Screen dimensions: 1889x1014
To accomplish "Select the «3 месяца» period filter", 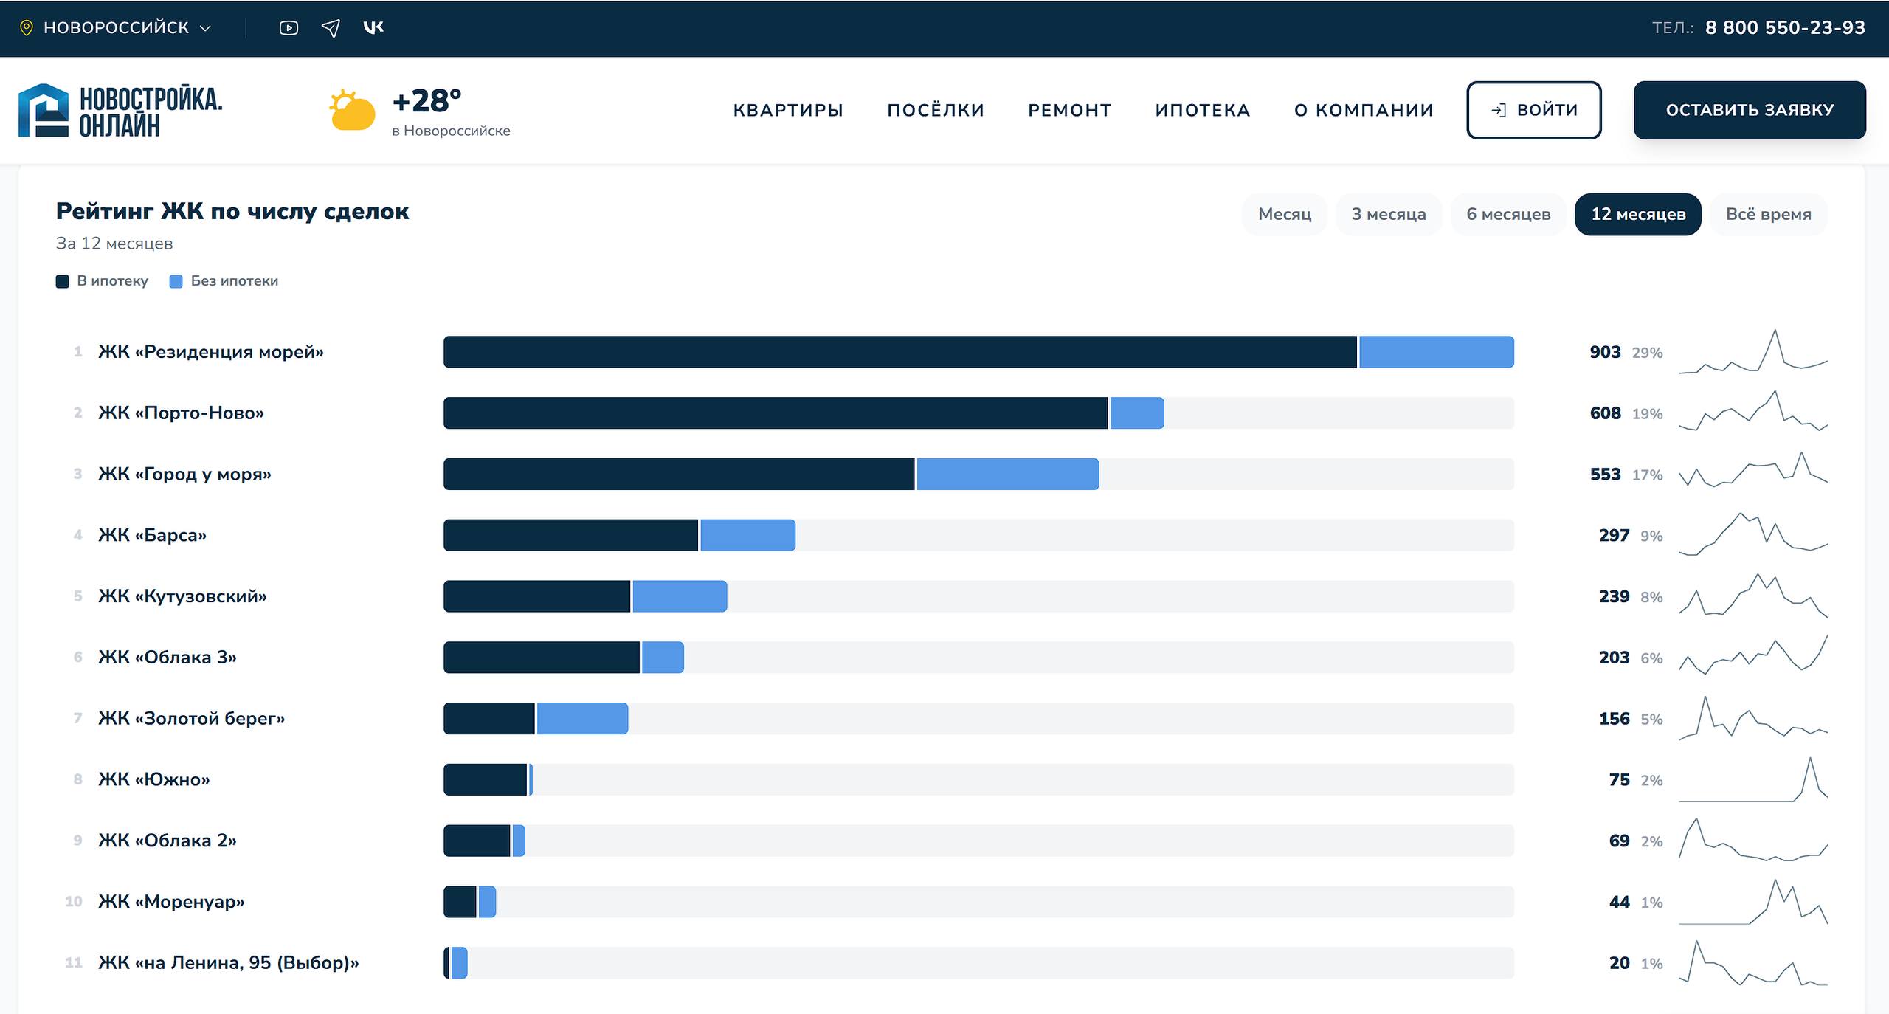I will coord(1389,214).
